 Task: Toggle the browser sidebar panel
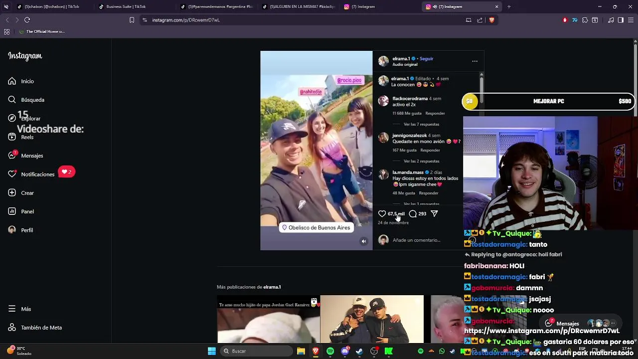(x=621, y=20)
